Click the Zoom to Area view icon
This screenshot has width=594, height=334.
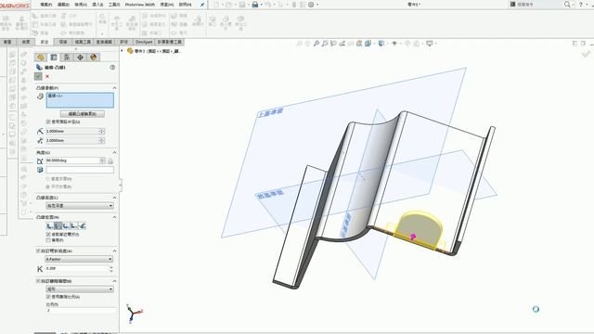coord(325,44)
